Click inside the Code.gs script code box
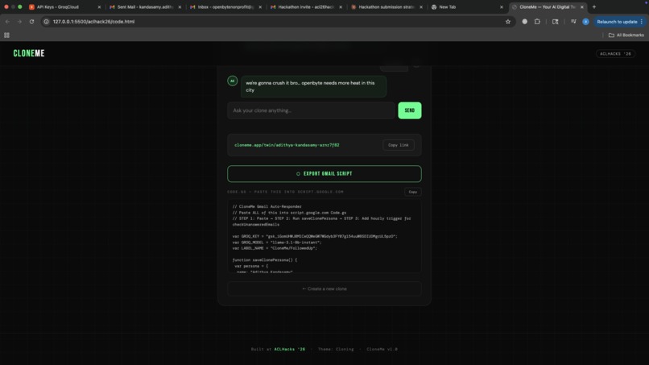Screen dimensions: 649x365 pos(324,236)
